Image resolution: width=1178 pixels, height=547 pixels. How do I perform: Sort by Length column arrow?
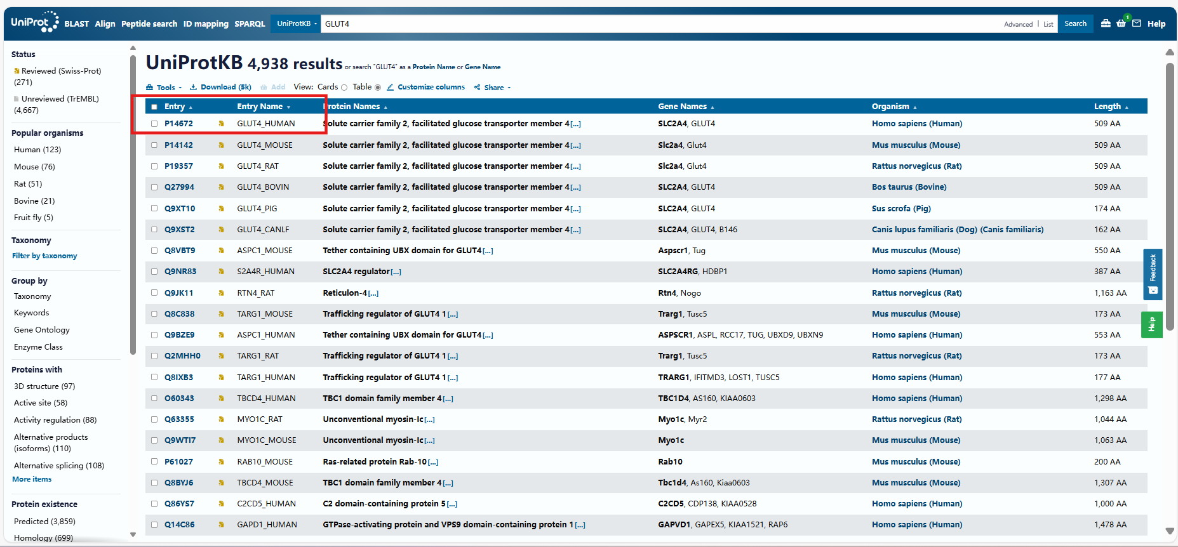point(1127,107)
